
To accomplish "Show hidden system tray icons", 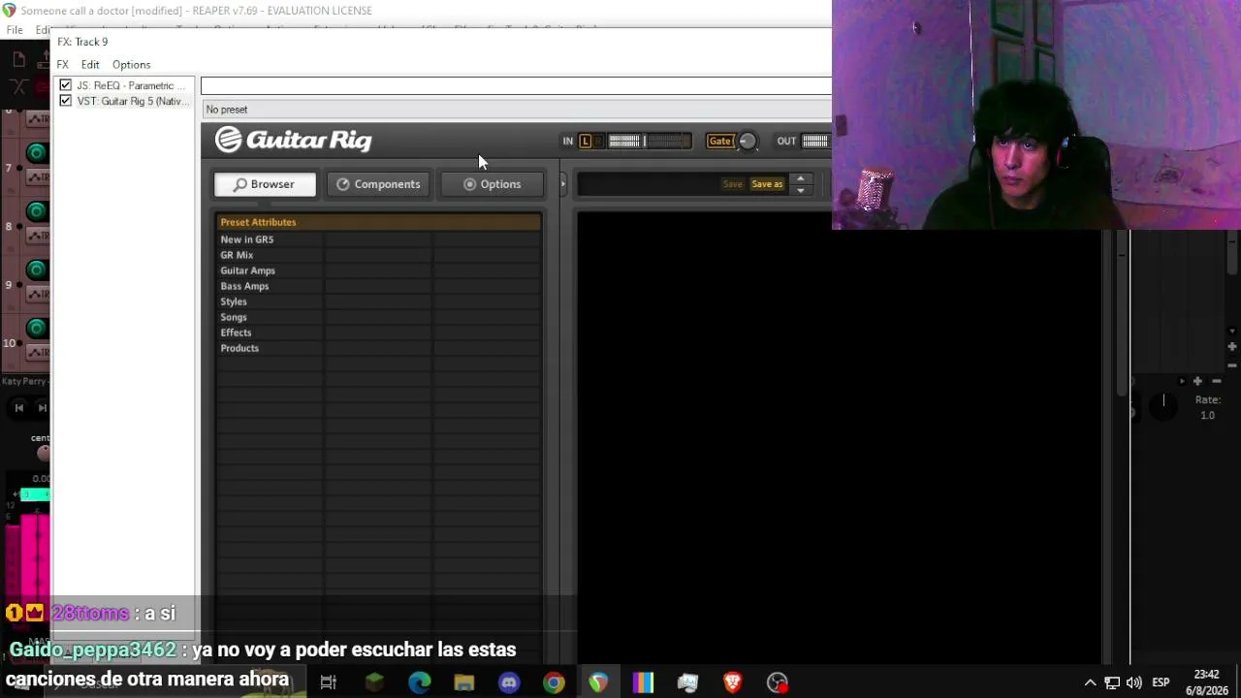I will pyautogui.click(x=1090, y=682).
